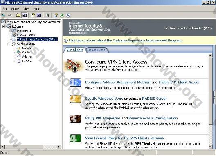
Task: Click the details pane scroll down arrow
Action: [x=210, y=147]
